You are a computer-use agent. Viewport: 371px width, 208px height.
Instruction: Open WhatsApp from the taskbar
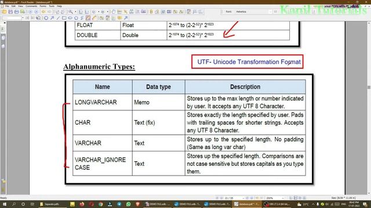(x=128, y=204)
